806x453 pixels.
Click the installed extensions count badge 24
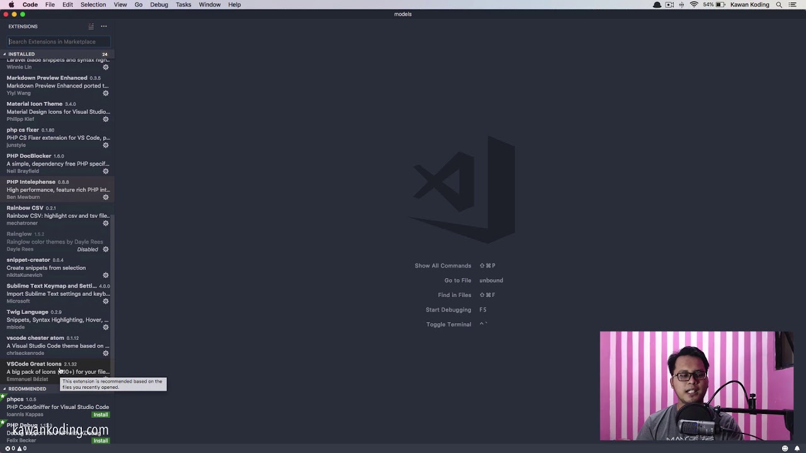point(105,54)
